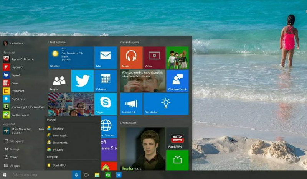The image size is (307, 179).
Task: Launch the Music tile with headphones
Action: 131,57
